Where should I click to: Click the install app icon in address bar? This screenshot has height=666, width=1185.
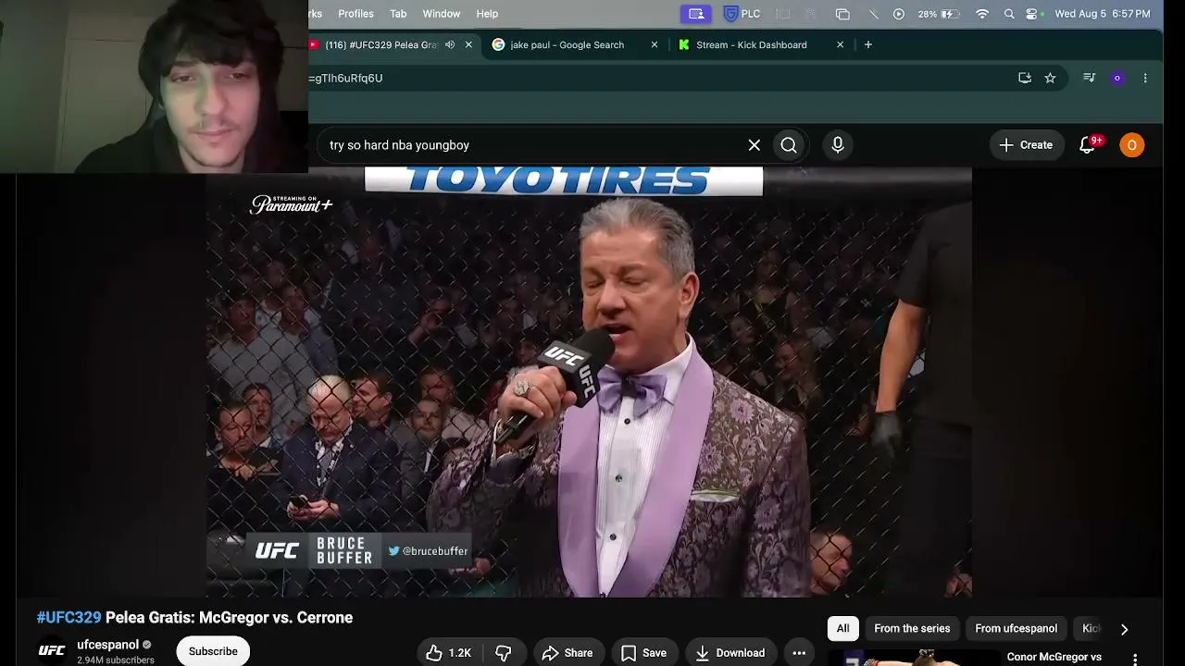pyautogui.click(x=1025, y=79)
